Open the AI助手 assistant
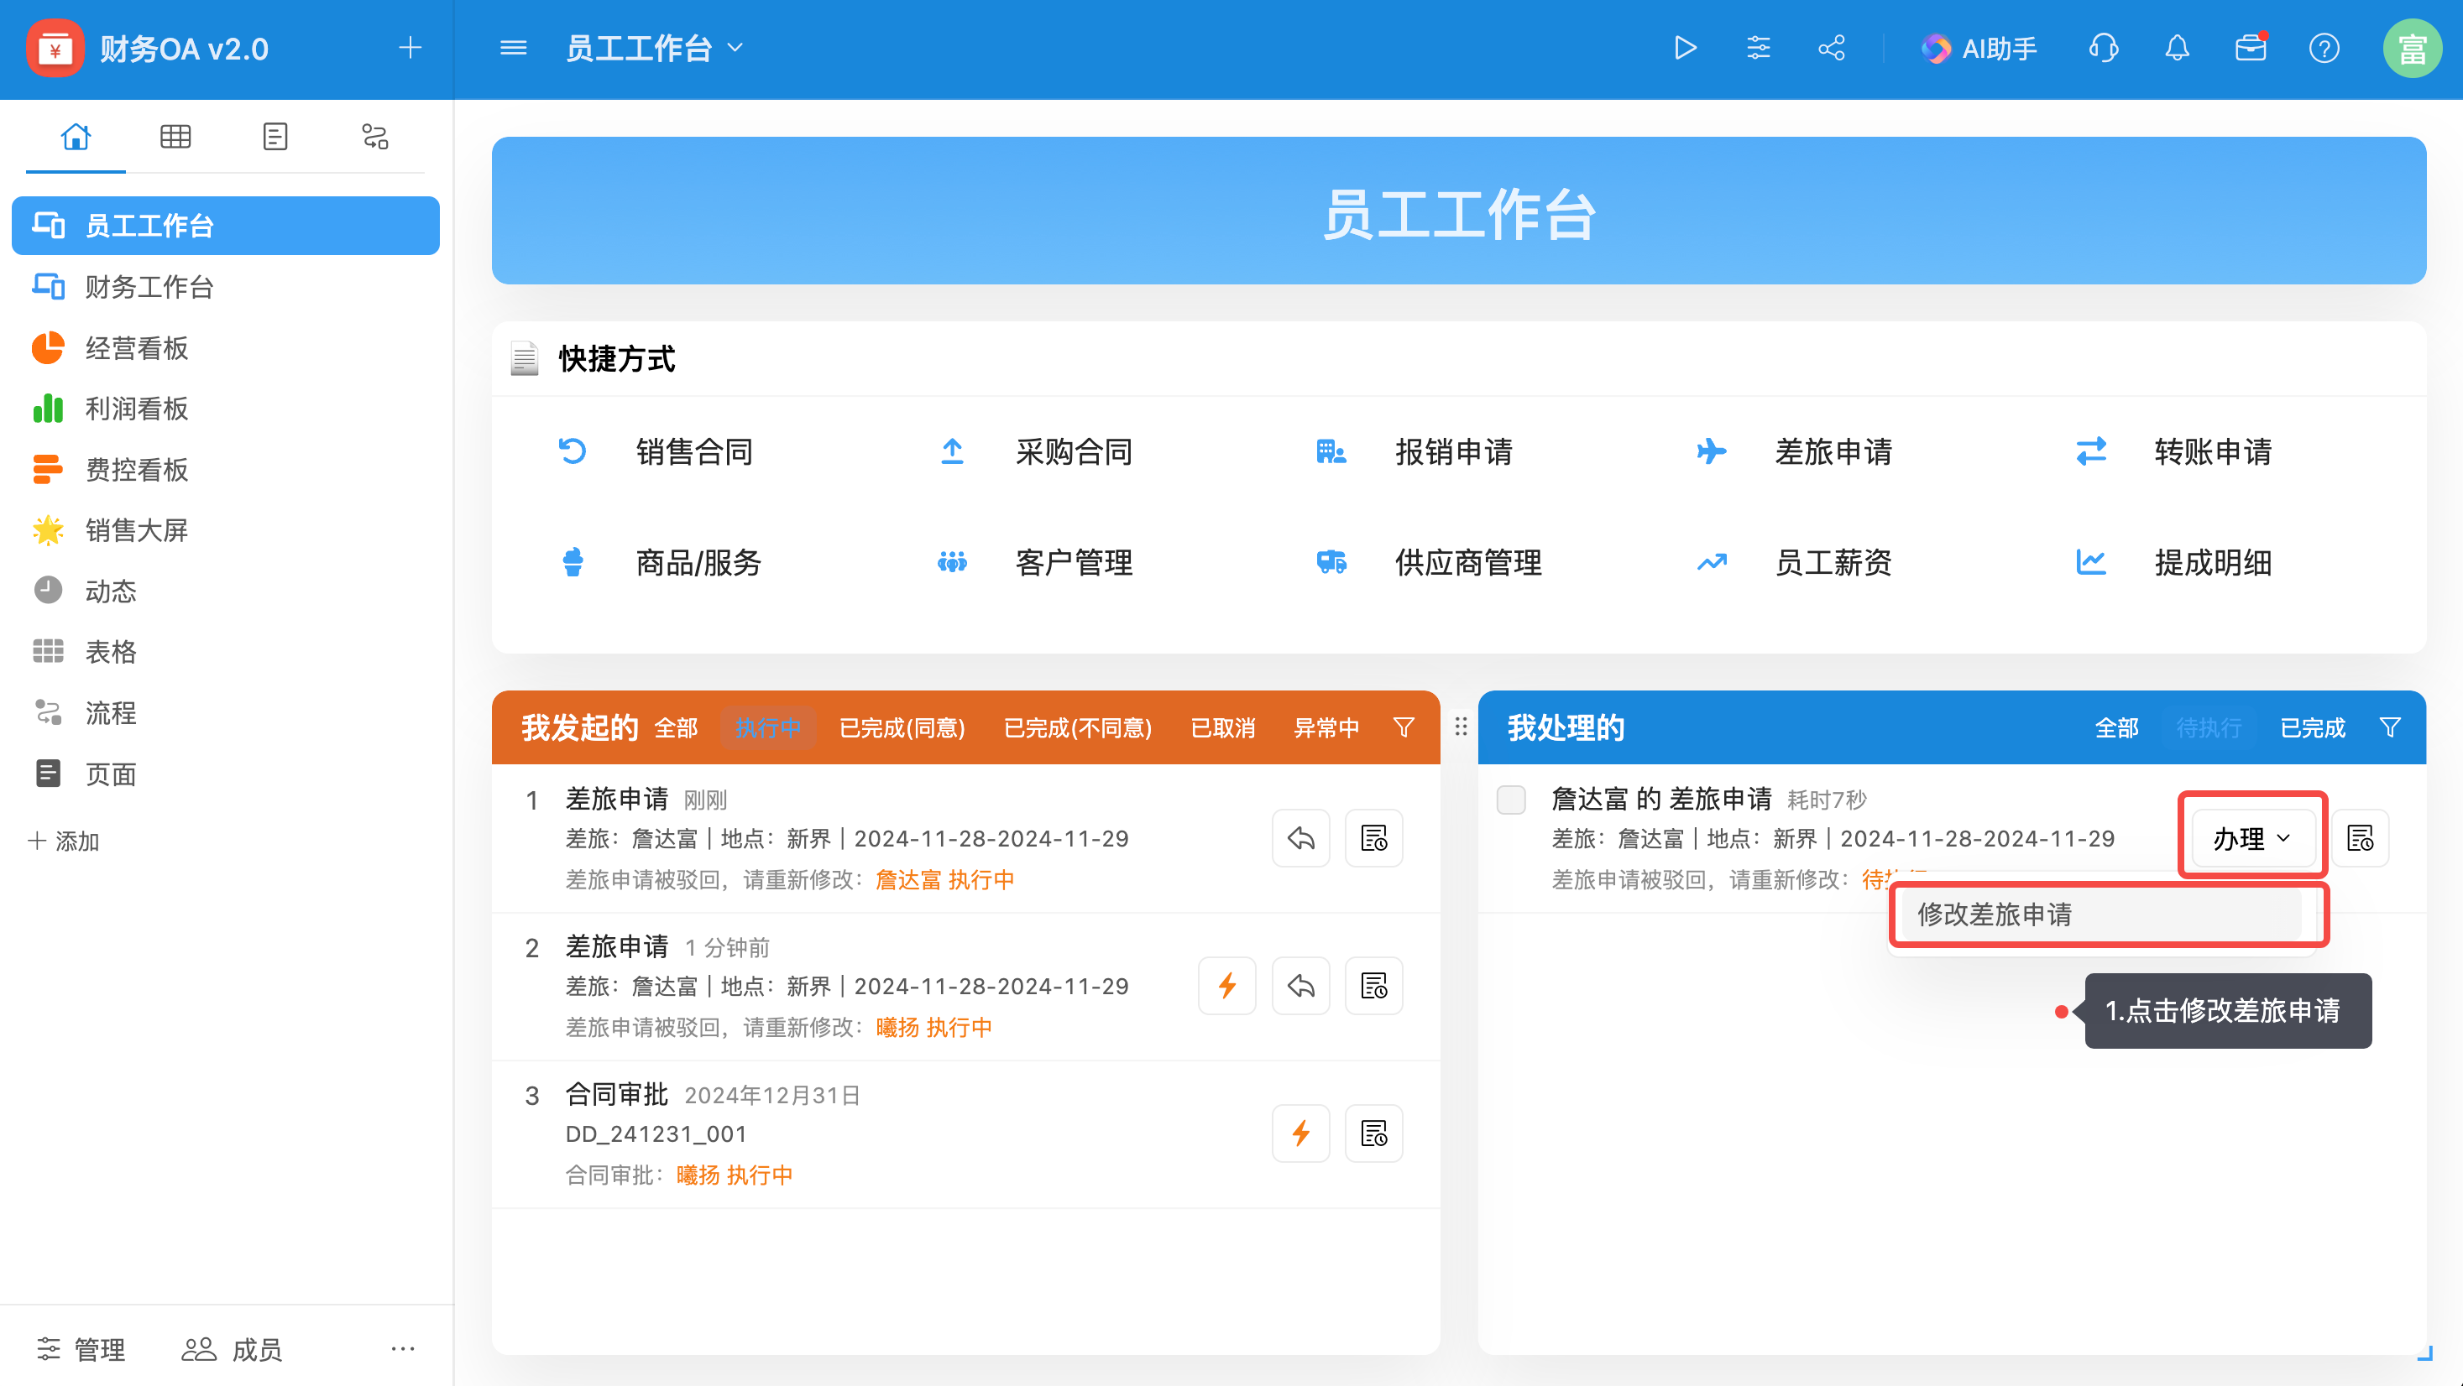The width and height of the screenshot is (2463, 1386). tap(1979, 48)
